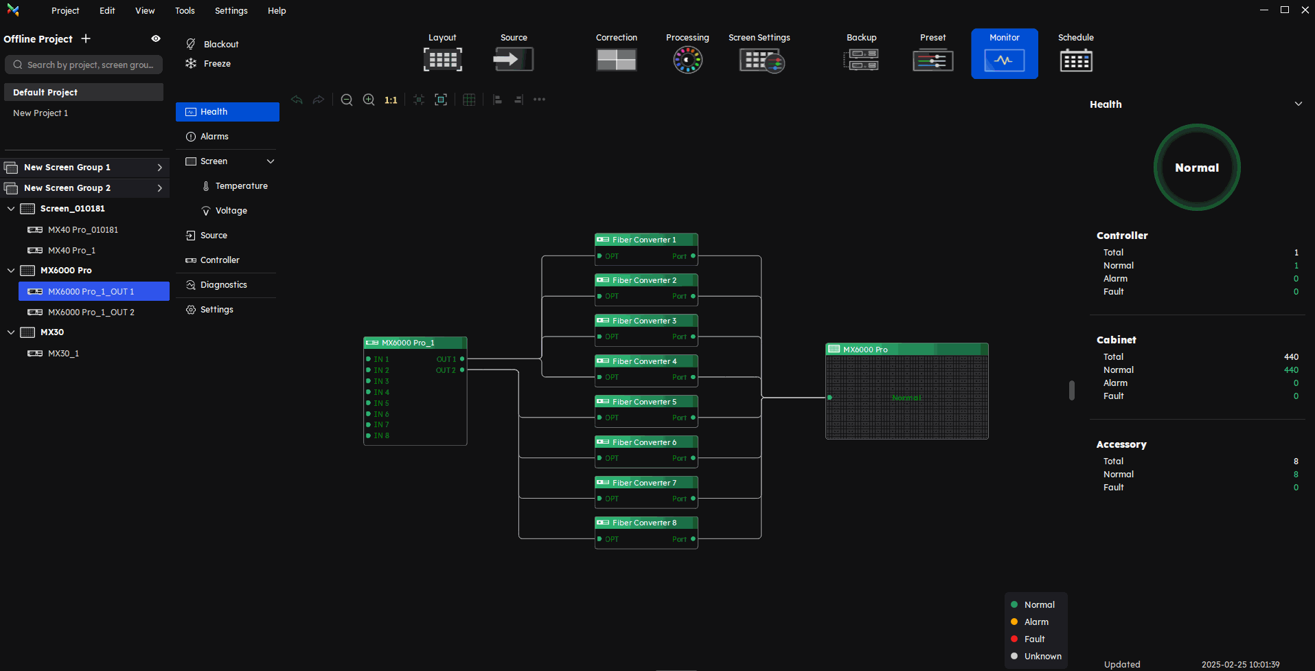The width and height of the screenshot is (1315, 671).
Task: Expand New Screen Group 1
Action: [x=159, y=168]
